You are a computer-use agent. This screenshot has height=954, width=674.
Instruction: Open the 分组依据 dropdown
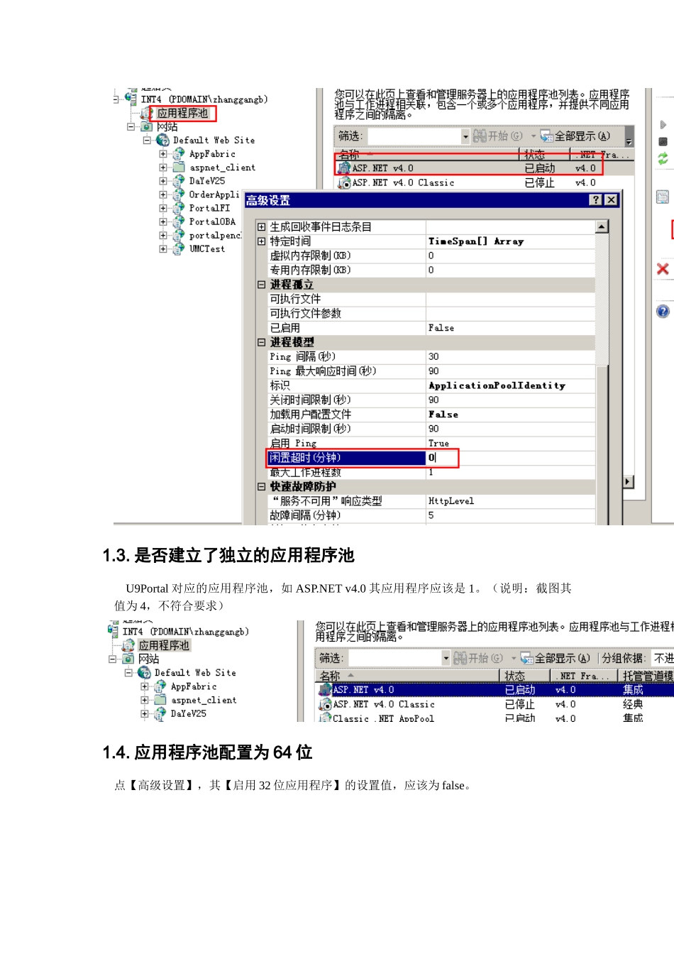pyautogui.click(x=663, y=658)
